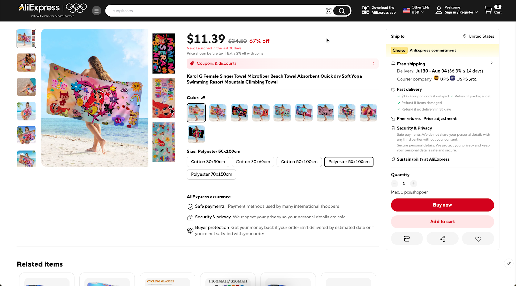This screenshot has width=516, height=286.
Task: Choose the Polyester 70x150cm size
Action: tap(211, 174)
